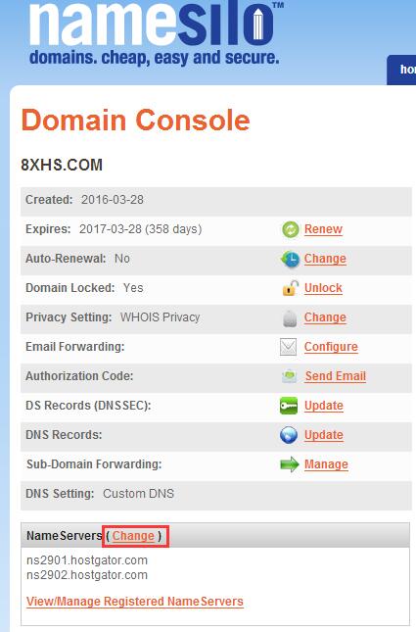
Task: Click the grey privacy icon beside WHOIS Privacy
Action: pos(290,318)
